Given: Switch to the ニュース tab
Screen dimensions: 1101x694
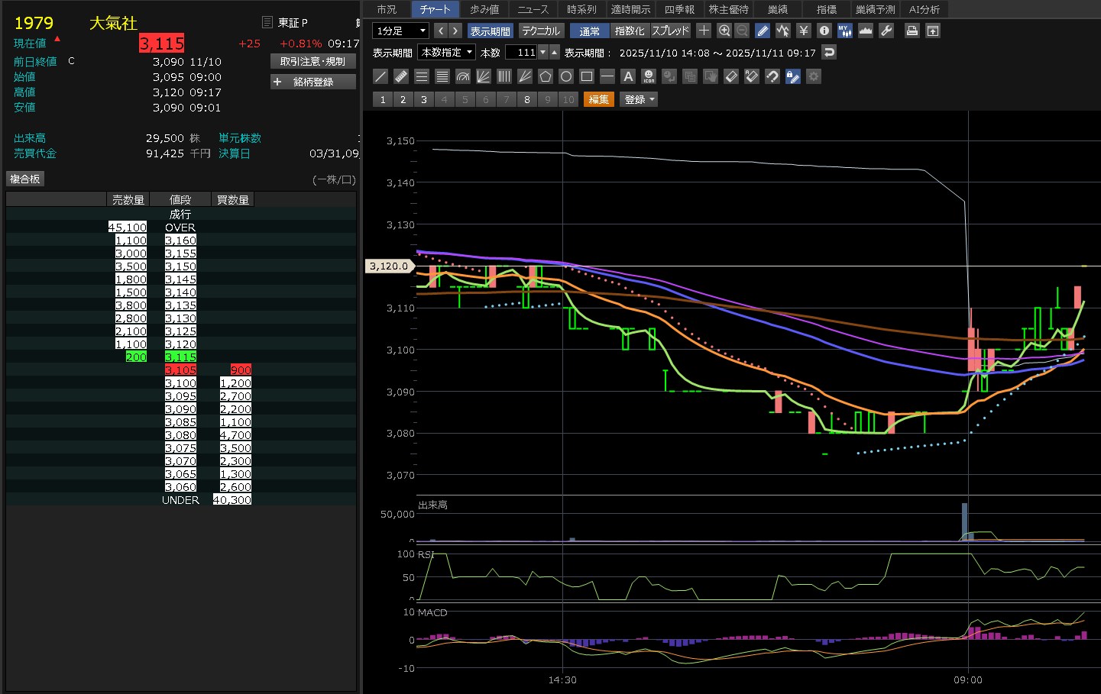Looking at the screenshot, I should pos(533,9).
